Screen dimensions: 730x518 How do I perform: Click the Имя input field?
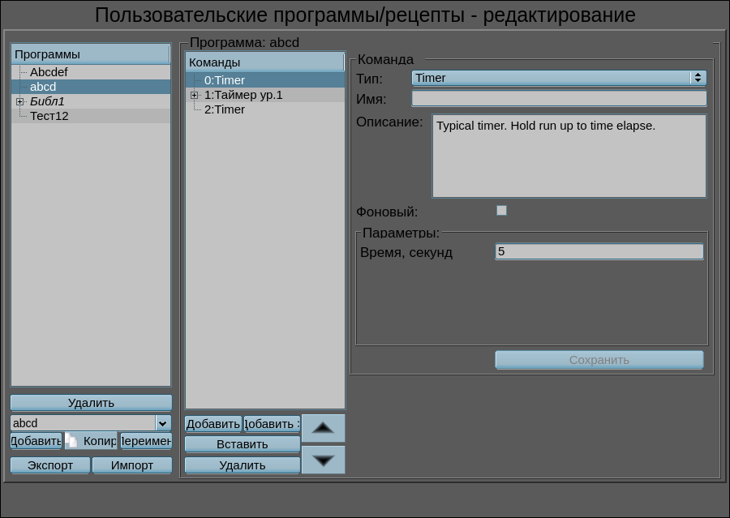pos(559,99)
